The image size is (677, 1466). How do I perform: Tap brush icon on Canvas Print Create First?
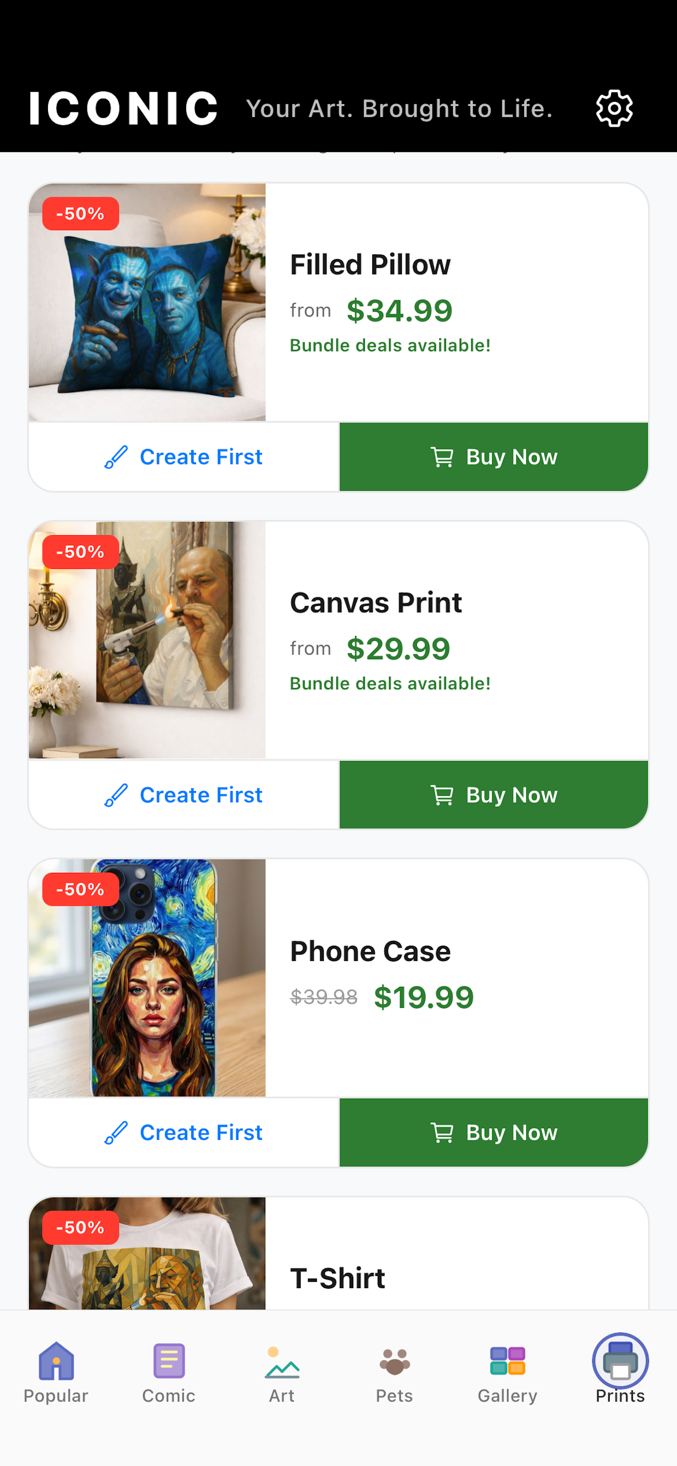pyautogui.click(x=116, y=795)
